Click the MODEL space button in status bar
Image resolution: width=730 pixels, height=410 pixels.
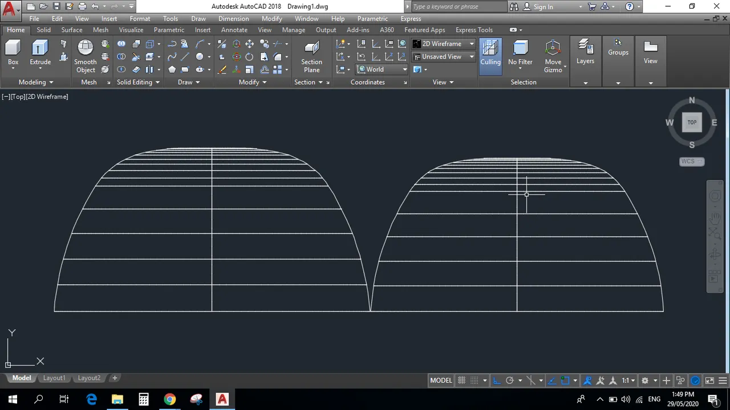[x=441, y=380]
